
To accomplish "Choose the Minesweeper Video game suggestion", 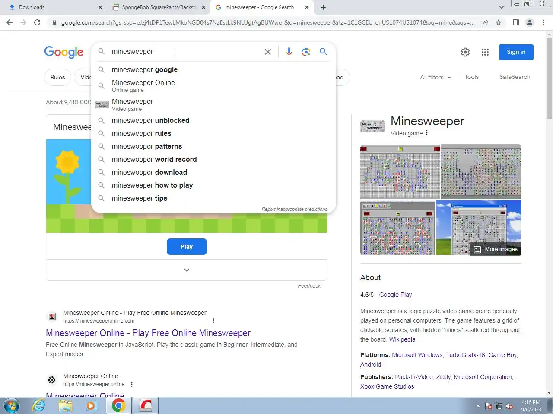I will coord(213,105).
